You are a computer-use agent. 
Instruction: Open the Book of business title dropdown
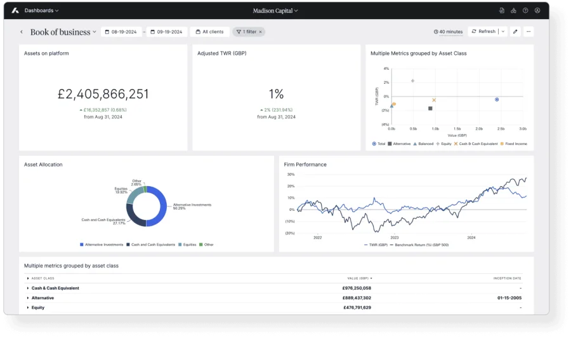point(63,32)
